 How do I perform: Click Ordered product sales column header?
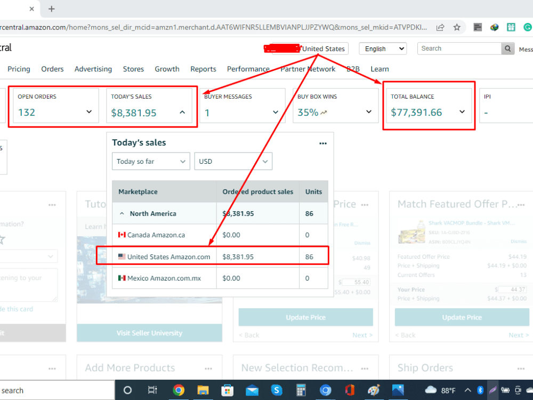pos(257,192)
